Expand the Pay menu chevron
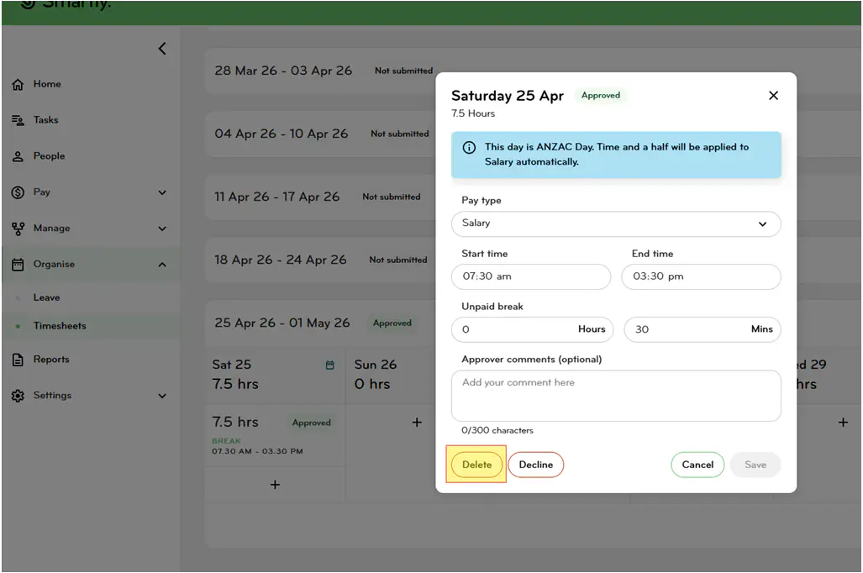Image resolution: width=863 pixels, height=573 pixels. (x=162, y=192)
